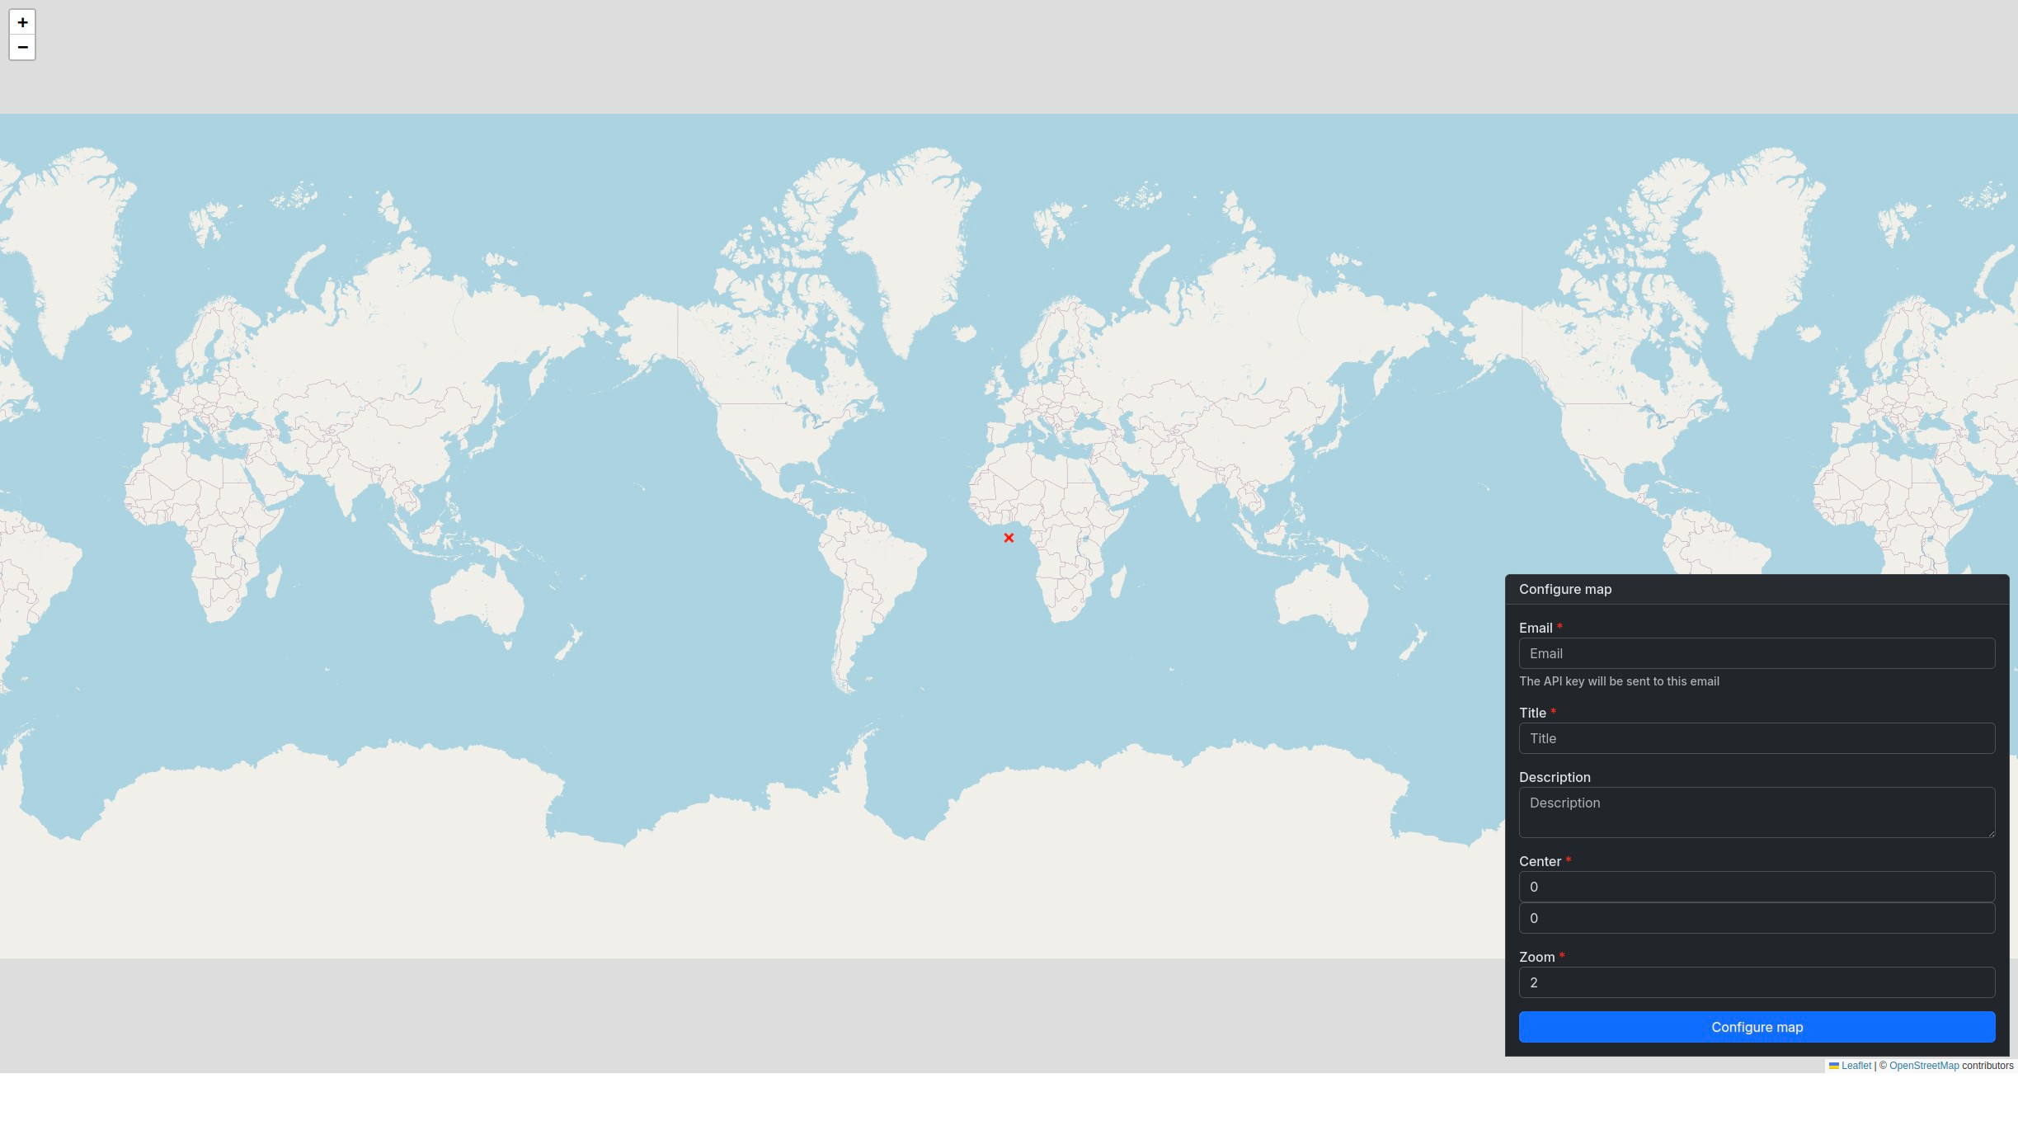Click the 'contributors' attribution text
2018x1135 pixels.
[1987, 1066]
